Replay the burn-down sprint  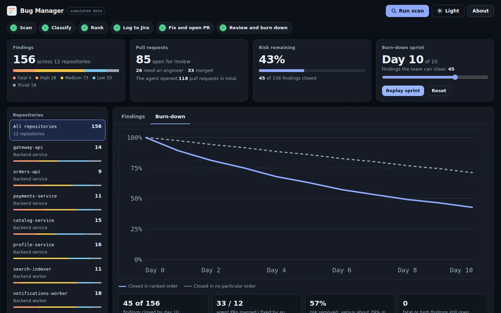point(403,91)
